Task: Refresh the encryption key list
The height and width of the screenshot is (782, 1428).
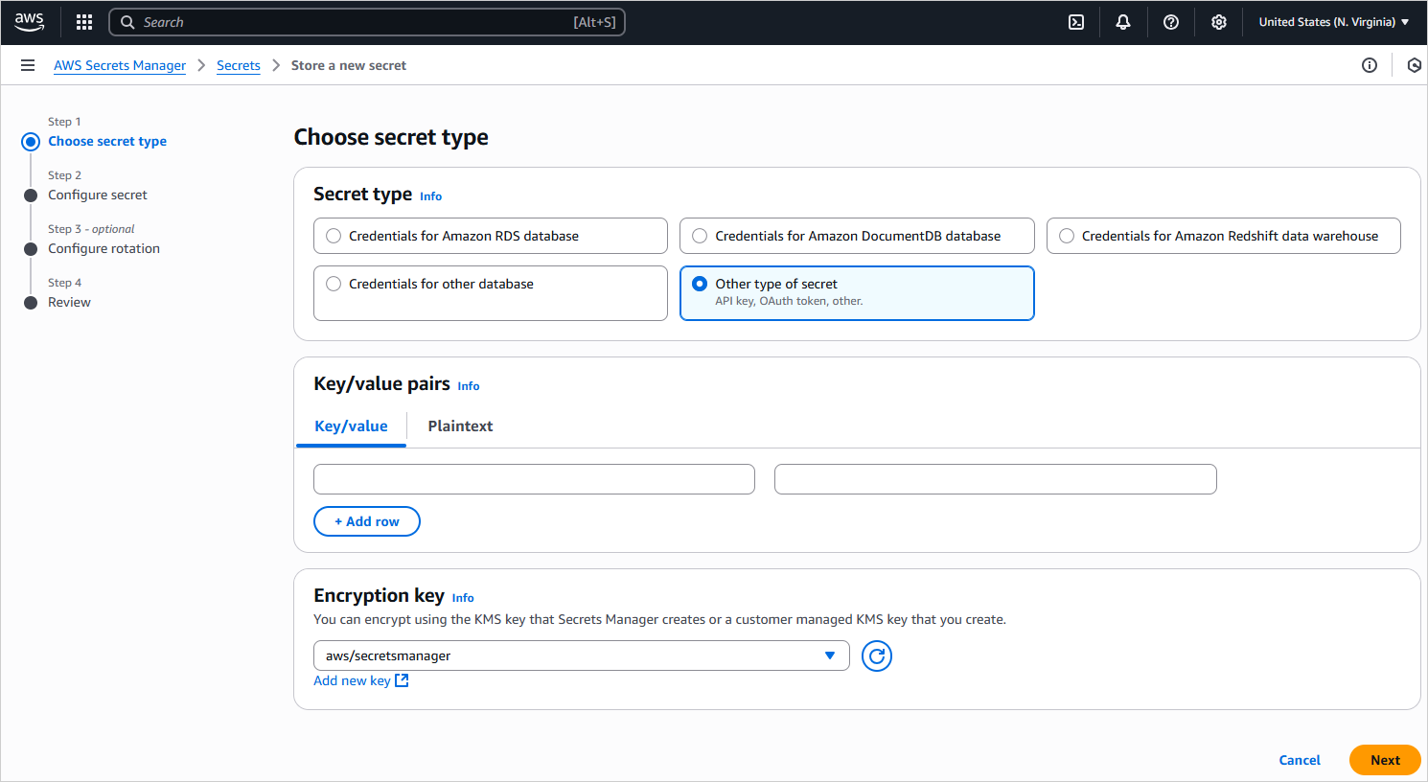Action: [876, 655]
